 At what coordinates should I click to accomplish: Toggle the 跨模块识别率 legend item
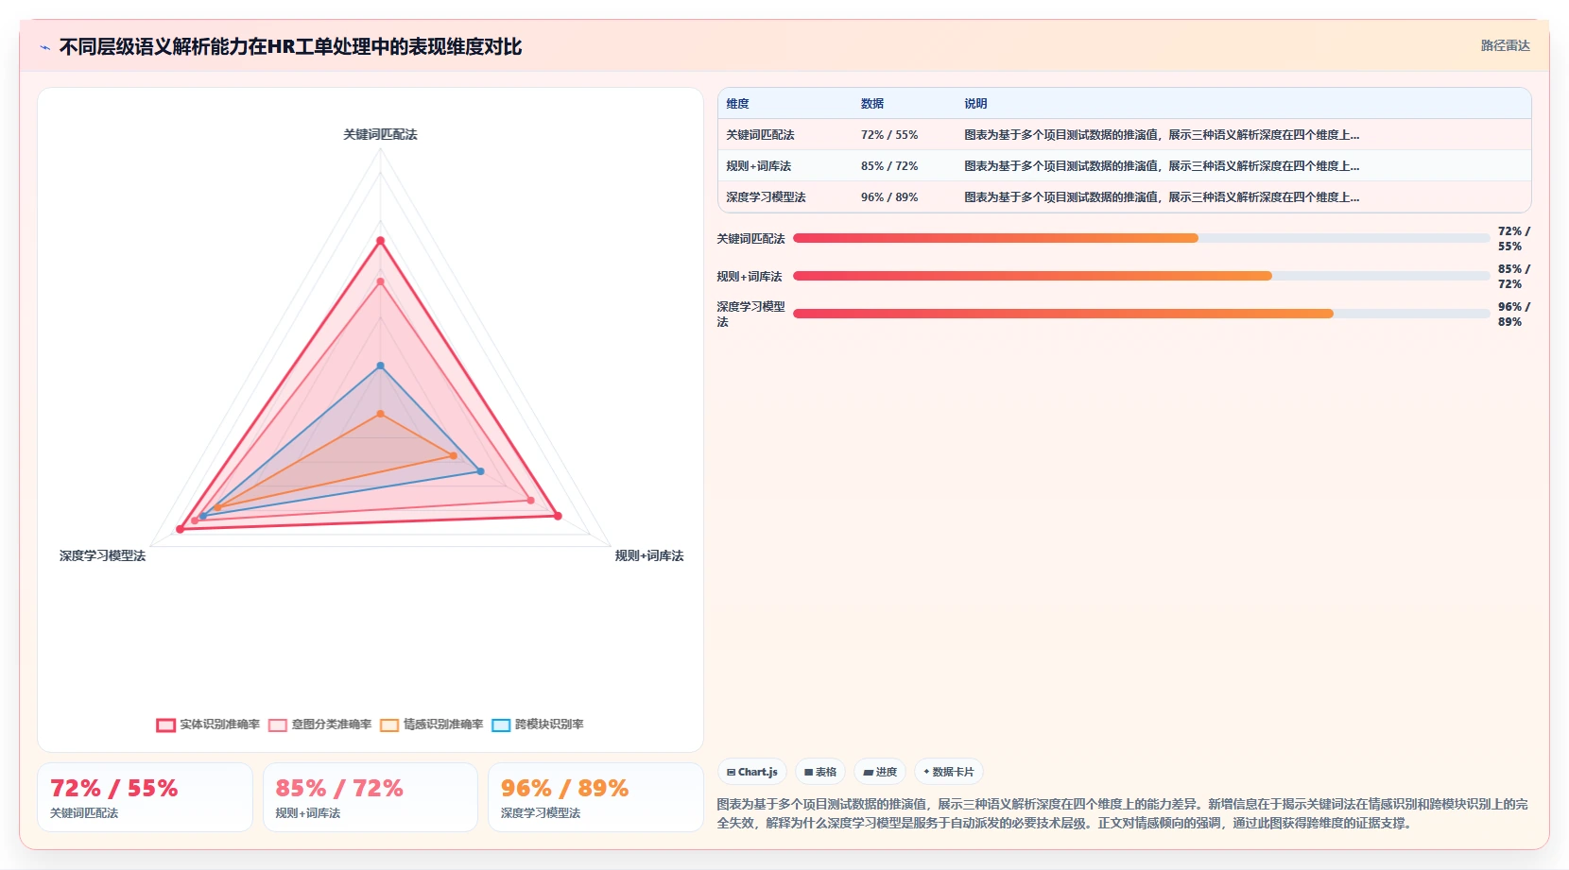pos(538,725)
